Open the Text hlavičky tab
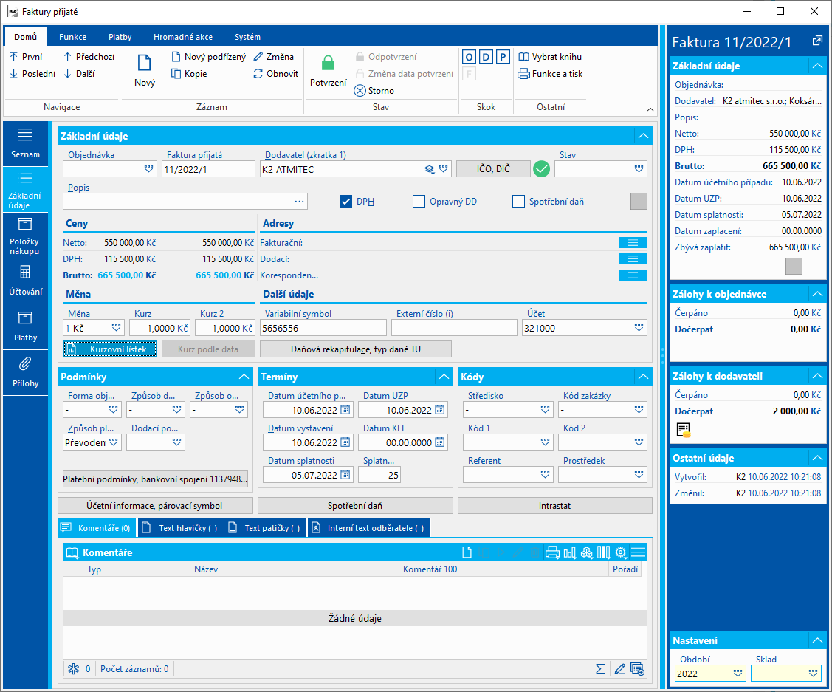832x692 pixels. coord(181,528)
